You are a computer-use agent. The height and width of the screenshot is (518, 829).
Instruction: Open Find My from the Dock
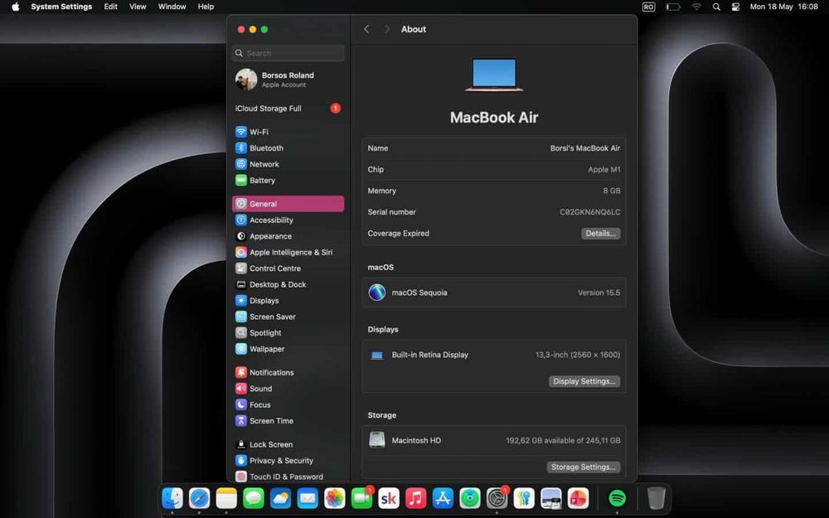click(469, 498)
